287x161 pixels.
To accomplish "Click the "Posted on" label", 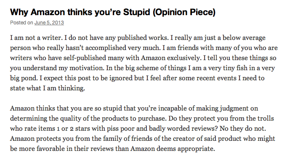I will (x=21, y=23).
